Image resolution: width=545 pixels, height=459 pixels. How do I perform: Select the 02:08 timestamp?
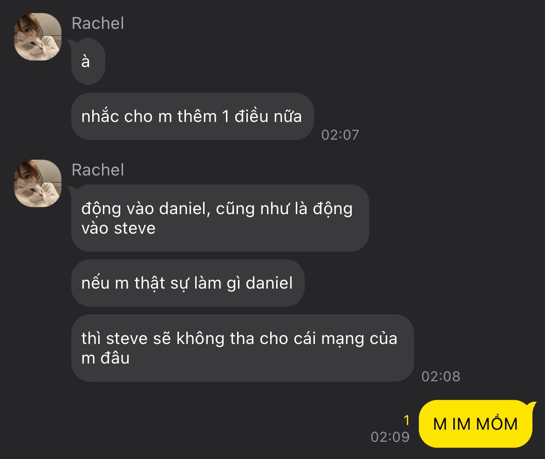pyautogui.click(x=441, y=376)
